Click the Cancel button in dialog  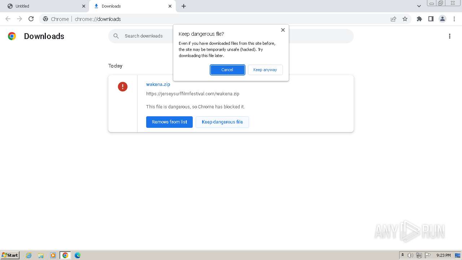click(x=227, y=70)
